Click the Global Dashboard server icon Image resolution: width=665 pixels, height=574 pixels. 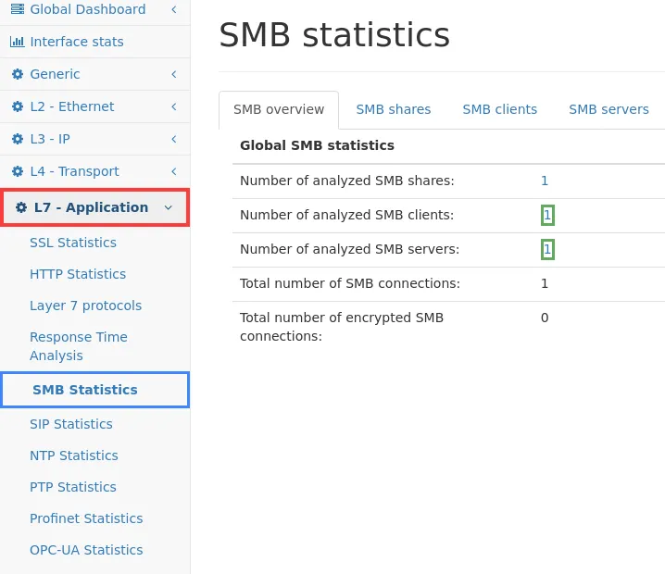point(18,9)
